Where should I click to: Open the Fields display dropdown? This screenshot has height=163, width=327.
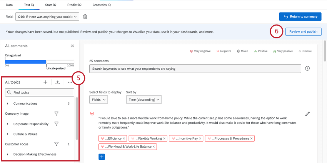click(98, 100)
